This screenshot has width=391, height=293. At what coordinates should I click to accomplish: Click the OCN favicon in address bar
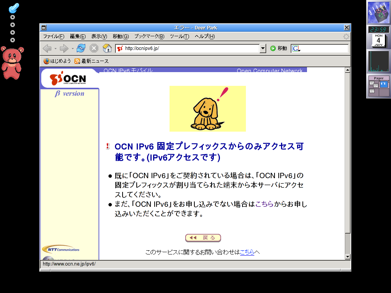(120, 48)
